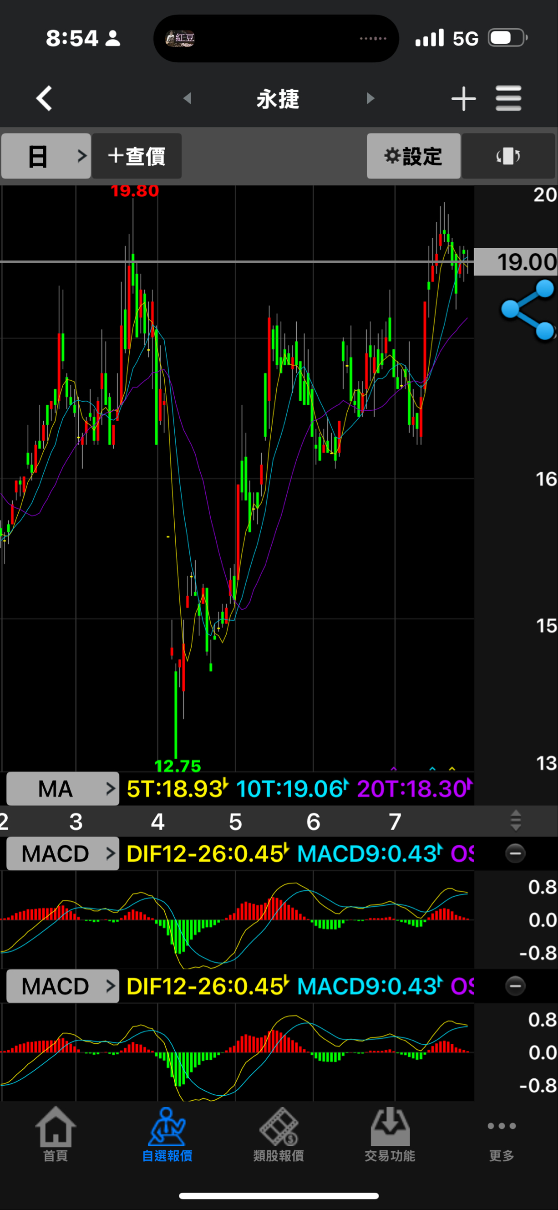The image size is (558, 1210).
Task: Go to 首頁 home tab
Action: 56,1134
